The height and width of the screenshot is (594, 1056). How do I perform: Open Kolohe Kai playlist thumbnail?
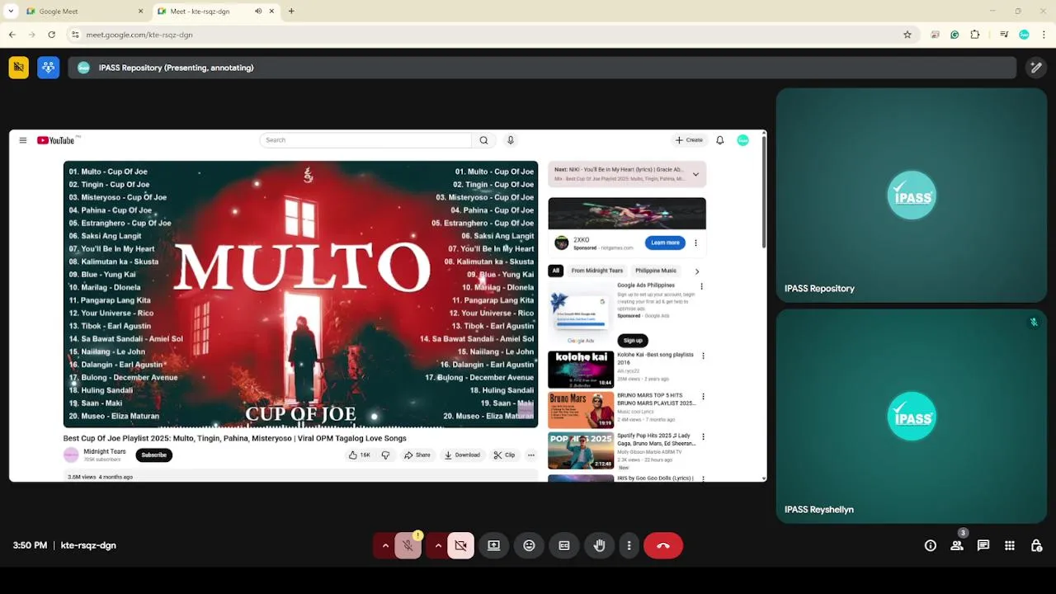(581, 370)
